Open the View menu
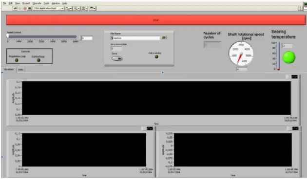This screenshot has height=179, width=307. [18, 3]
